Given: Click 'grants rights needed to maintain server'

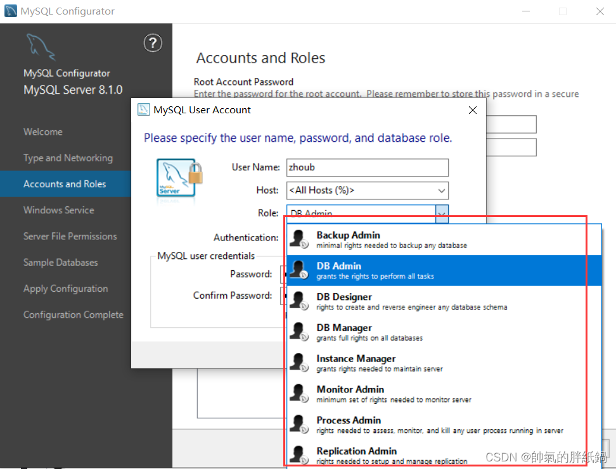Looking at the screenshot, I should click(380, 369).
